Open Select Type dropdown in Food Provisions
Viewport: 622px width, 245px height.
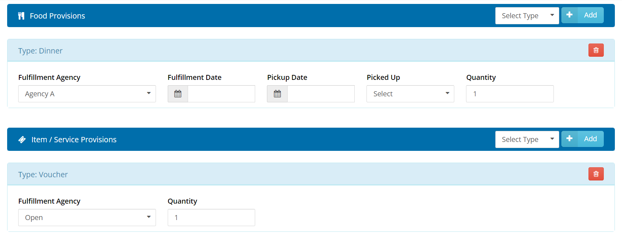527,16
